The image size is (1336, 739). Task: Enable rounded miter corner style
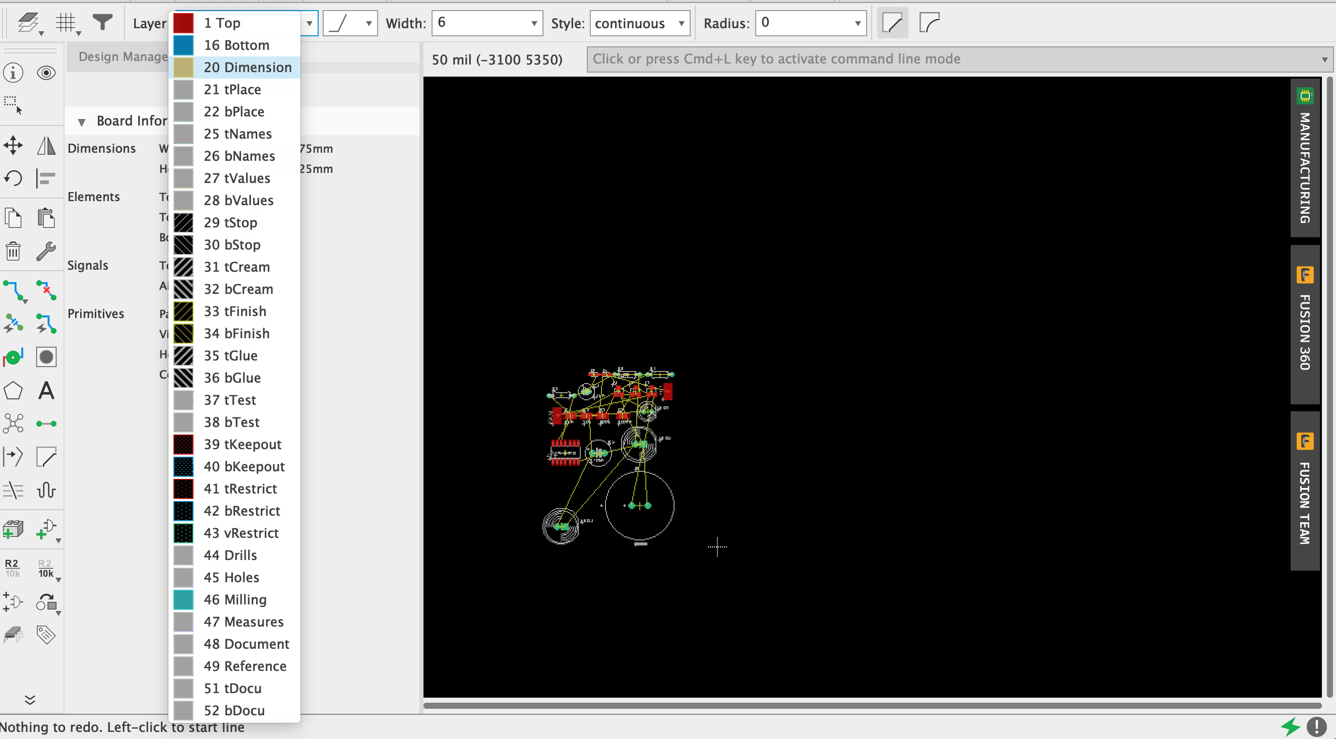930,23
